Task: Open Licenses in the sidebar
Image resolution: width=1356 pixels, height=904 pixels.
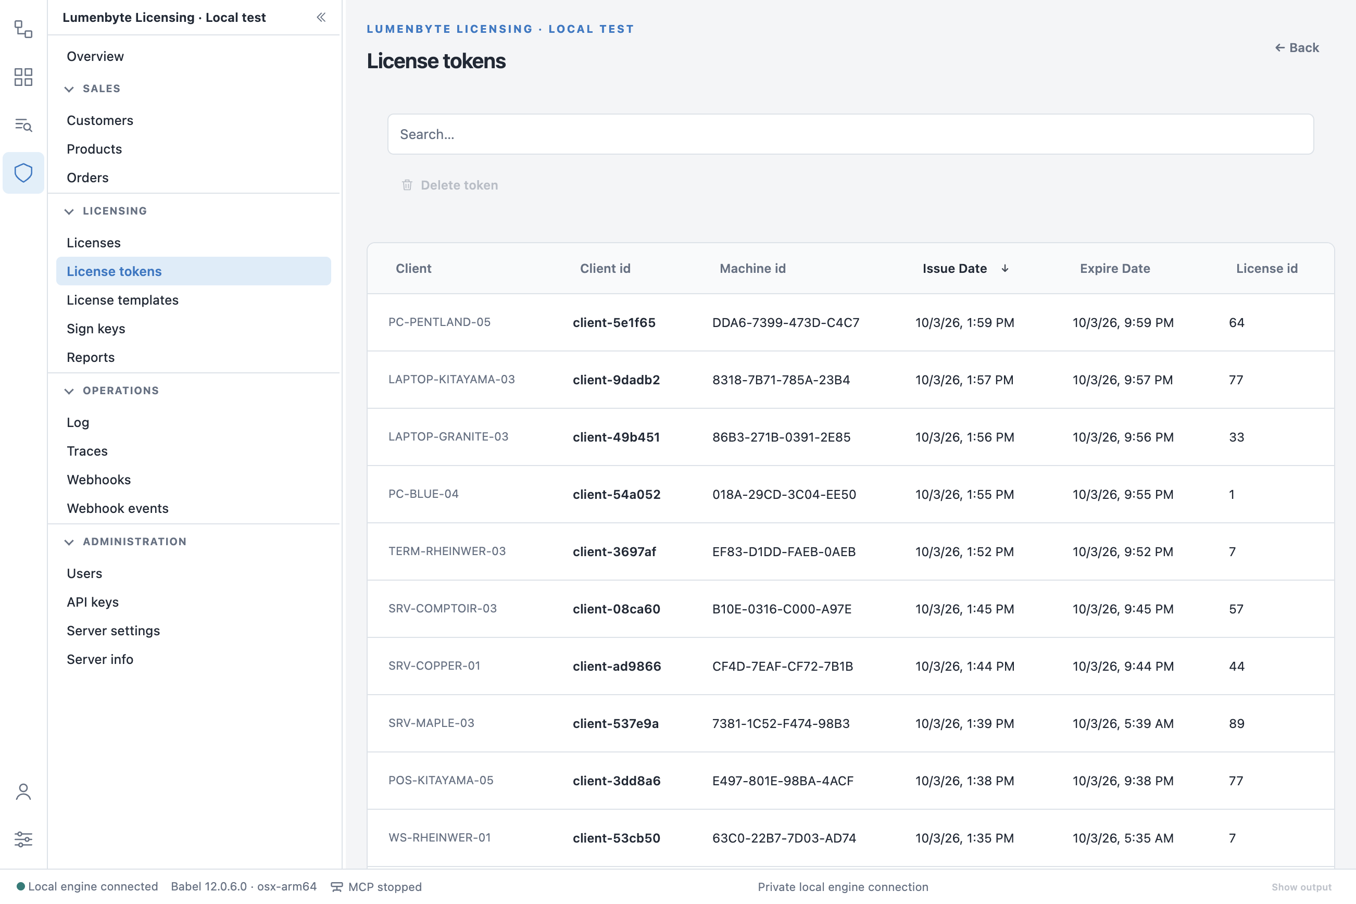Action: point(194,243)
